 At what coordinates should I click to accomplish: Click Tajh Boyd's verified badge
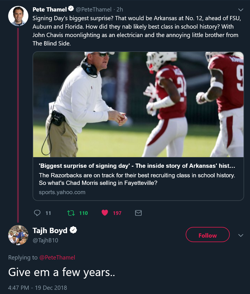point(73,230)
